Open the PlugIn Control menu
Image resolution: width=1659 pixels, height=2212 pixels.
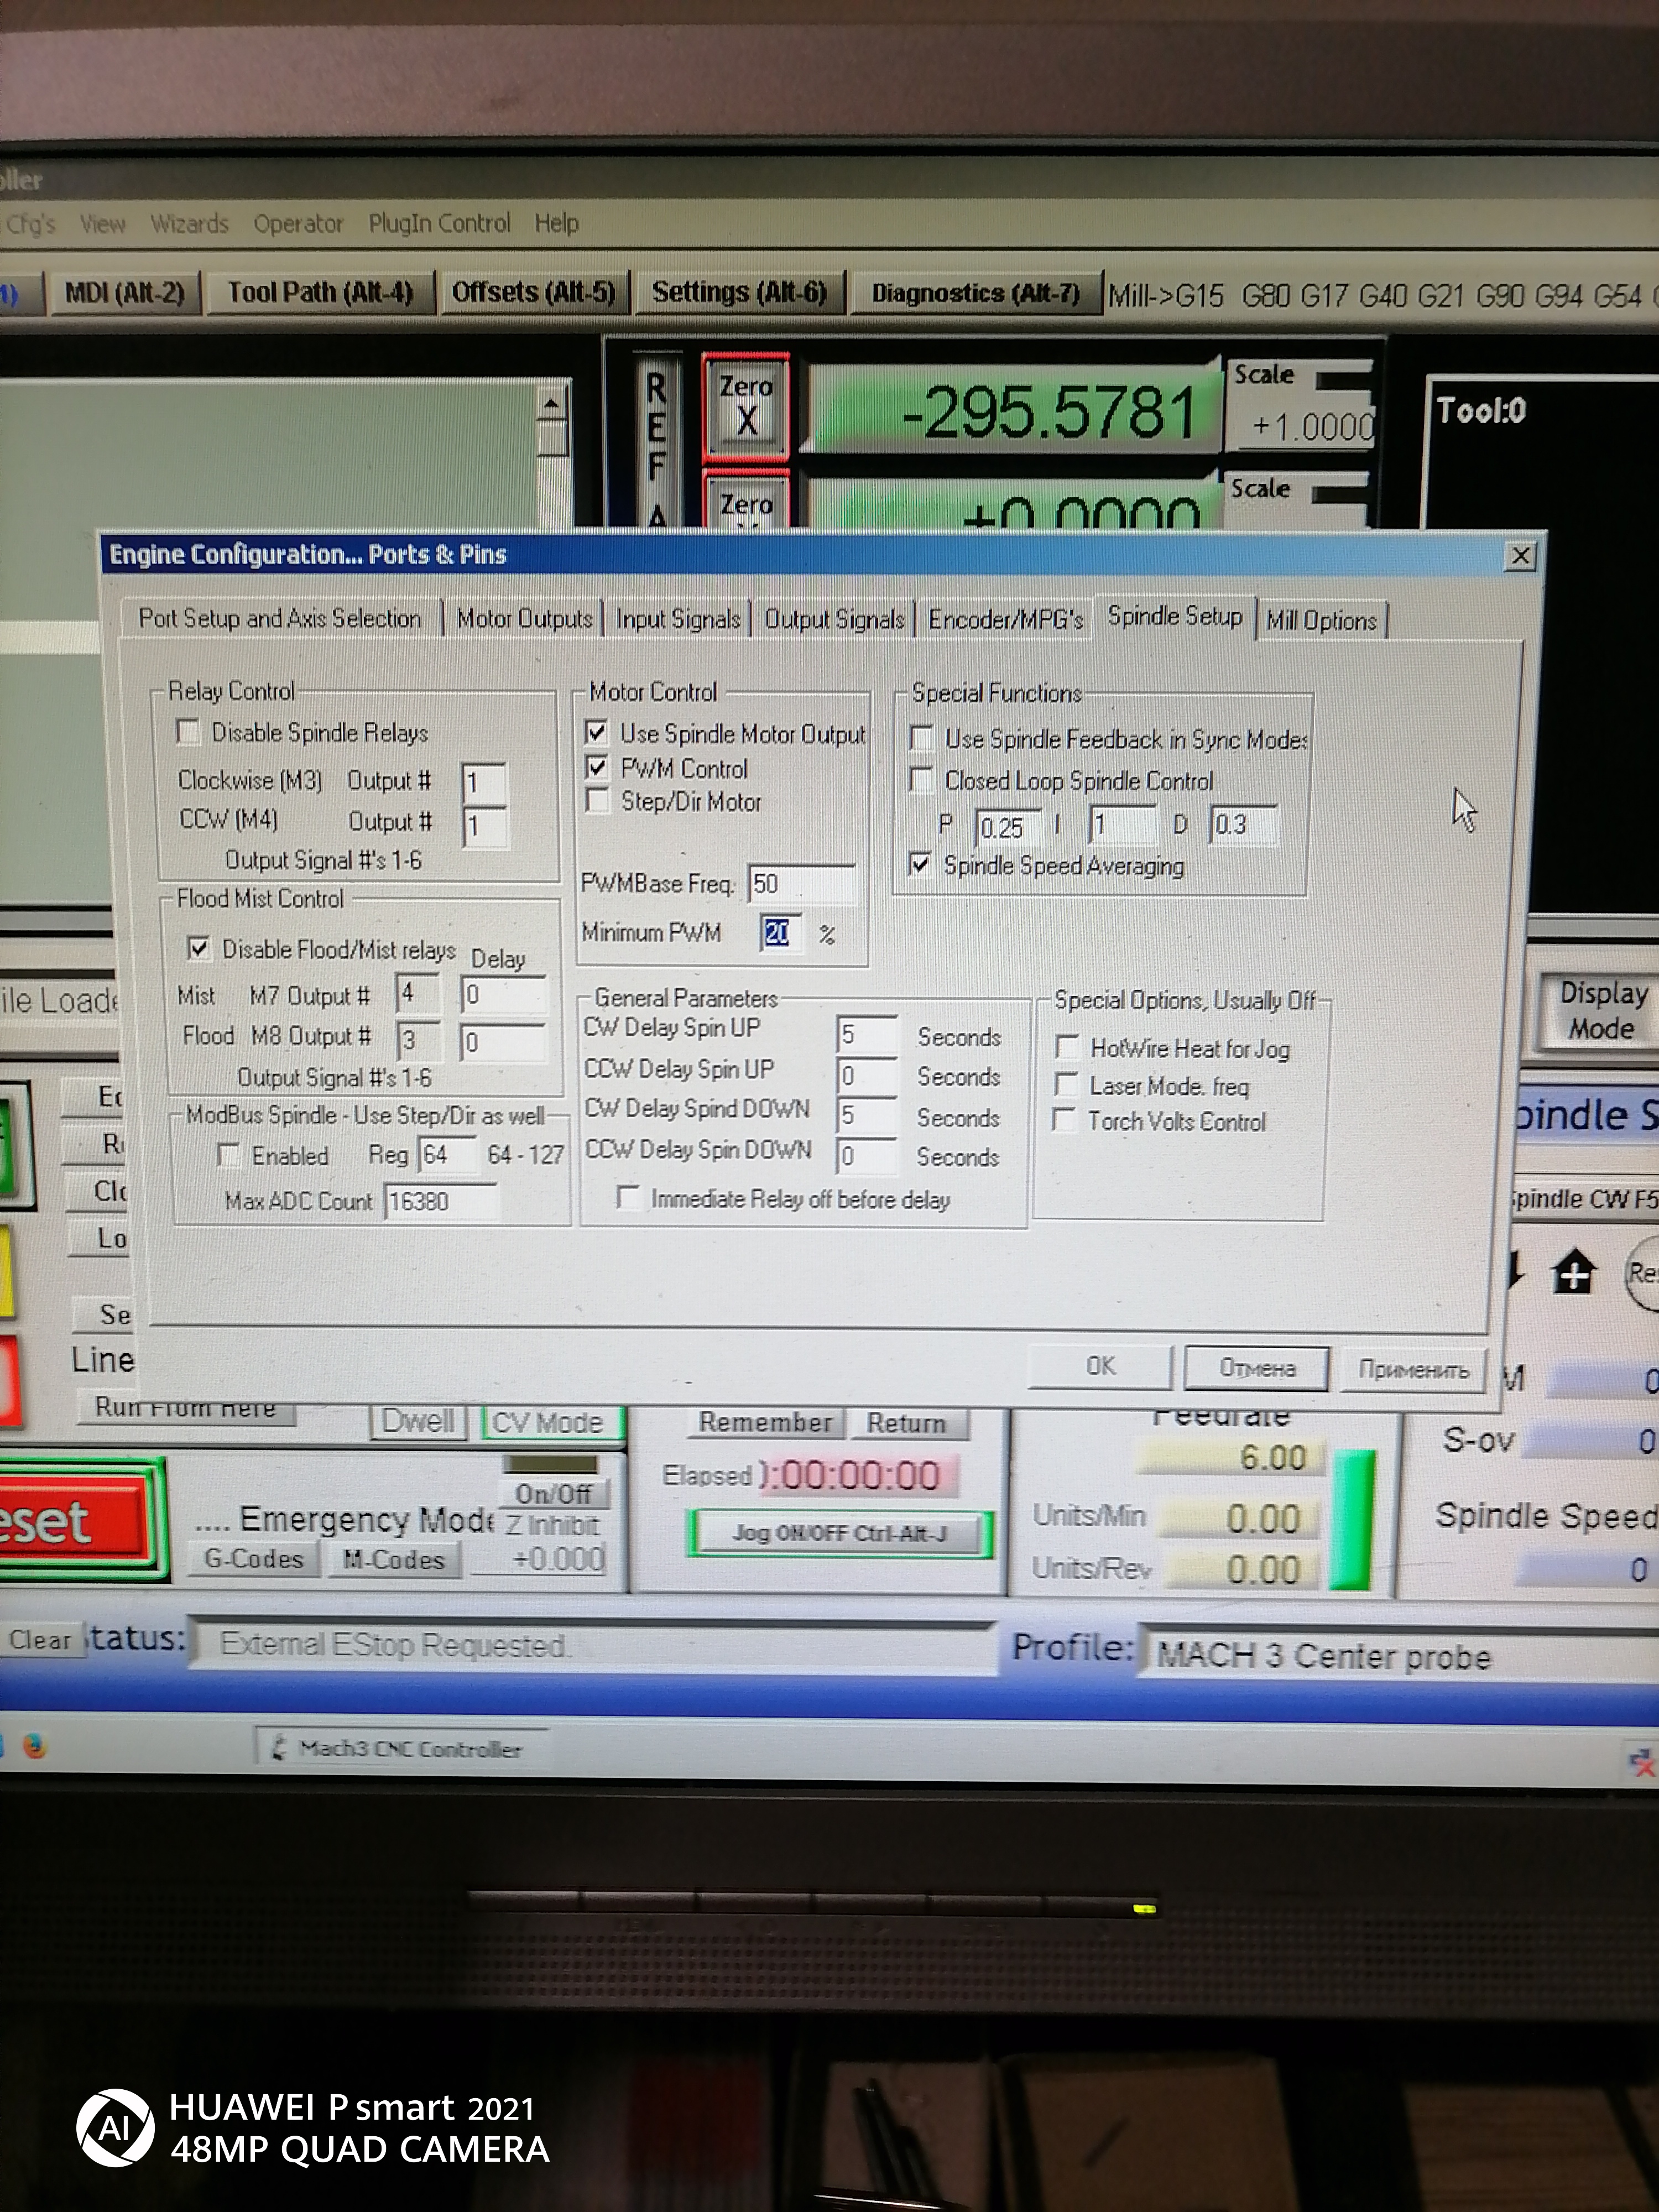tap(439, 222)
